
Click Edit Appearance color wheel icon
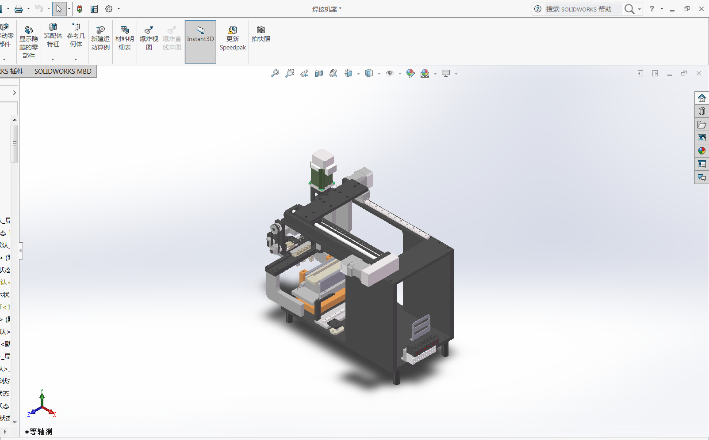(410, 74)
